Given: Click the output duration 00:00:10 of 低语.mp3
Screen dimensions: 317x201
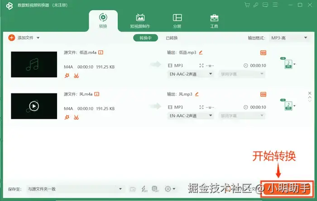Looking at the screenshot, I should 258,65.
